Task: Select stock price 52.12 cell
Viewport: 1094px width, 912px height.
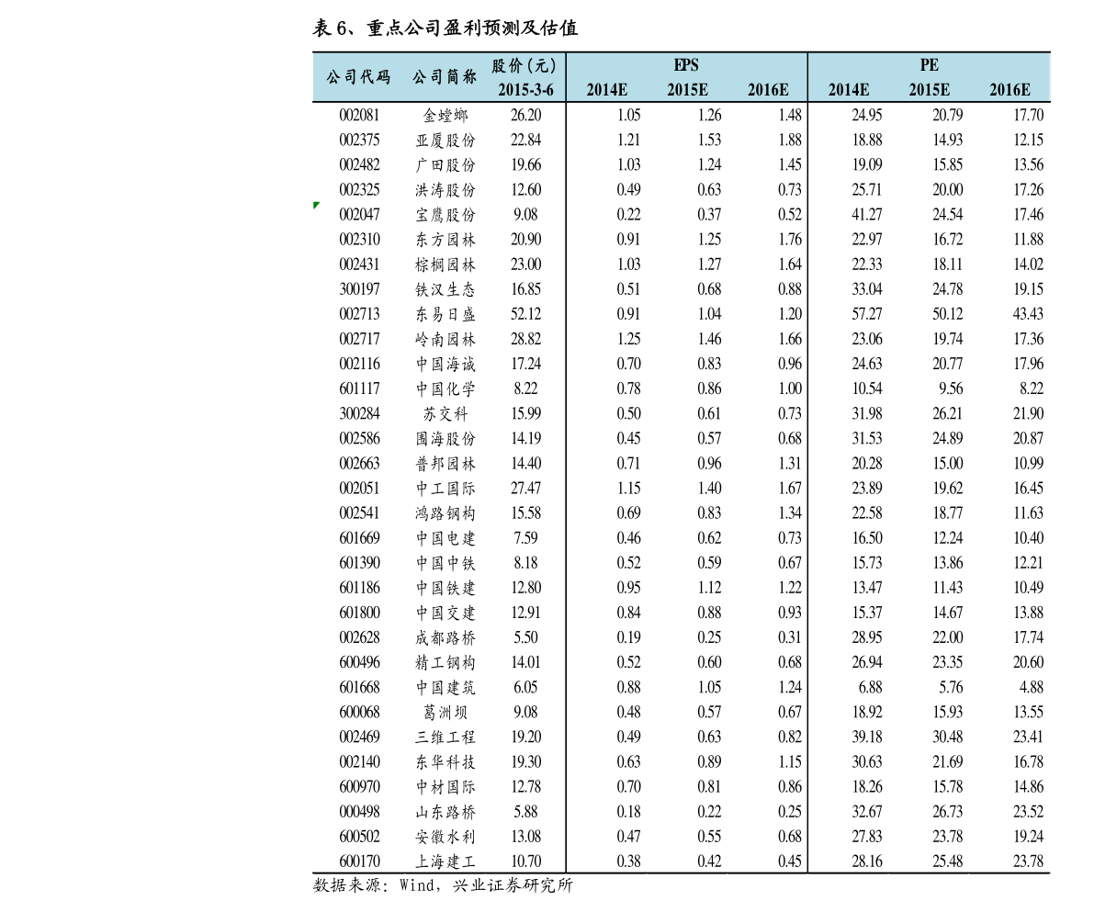Action: coord(525,314)
